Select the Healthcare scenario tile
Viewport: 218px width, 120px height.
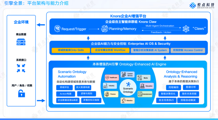(112, 77)
